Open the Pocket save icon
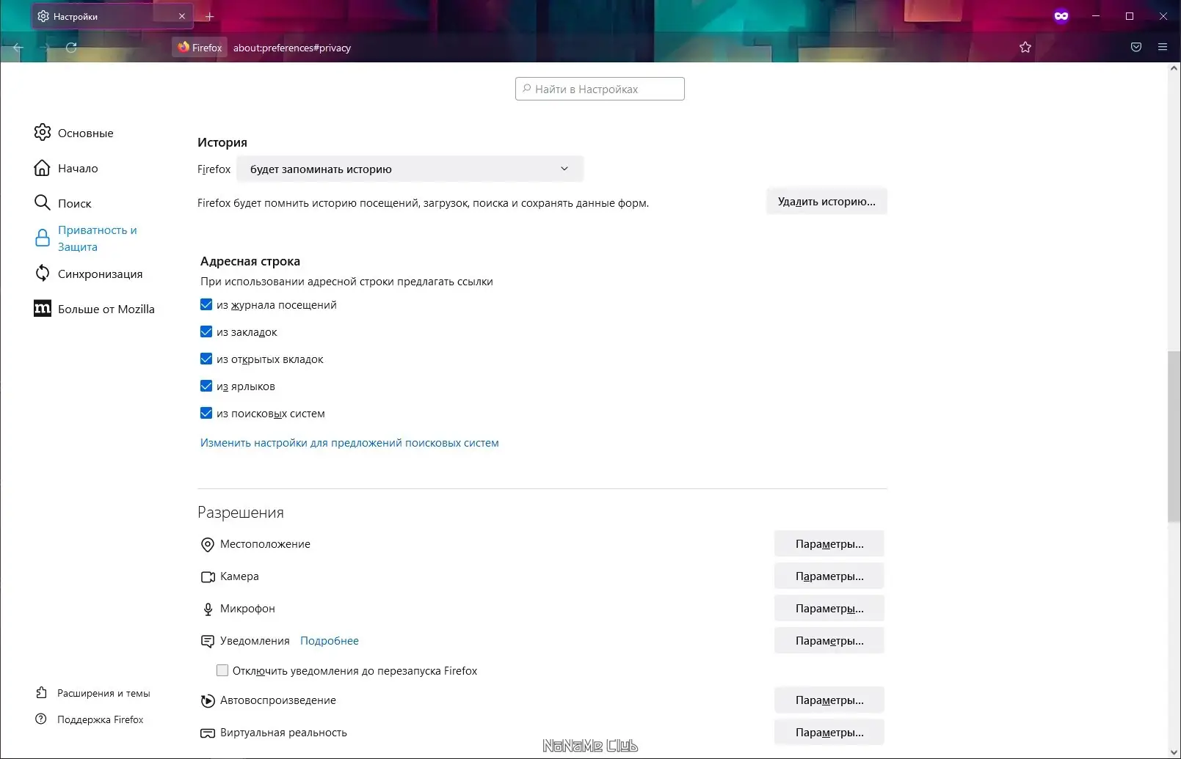This screenshot has width=1181, height=759. 1136,48
